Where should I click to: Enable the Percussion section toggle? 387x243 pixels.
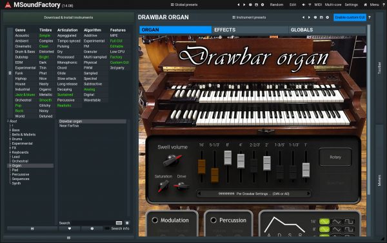(x=213, y=220)
